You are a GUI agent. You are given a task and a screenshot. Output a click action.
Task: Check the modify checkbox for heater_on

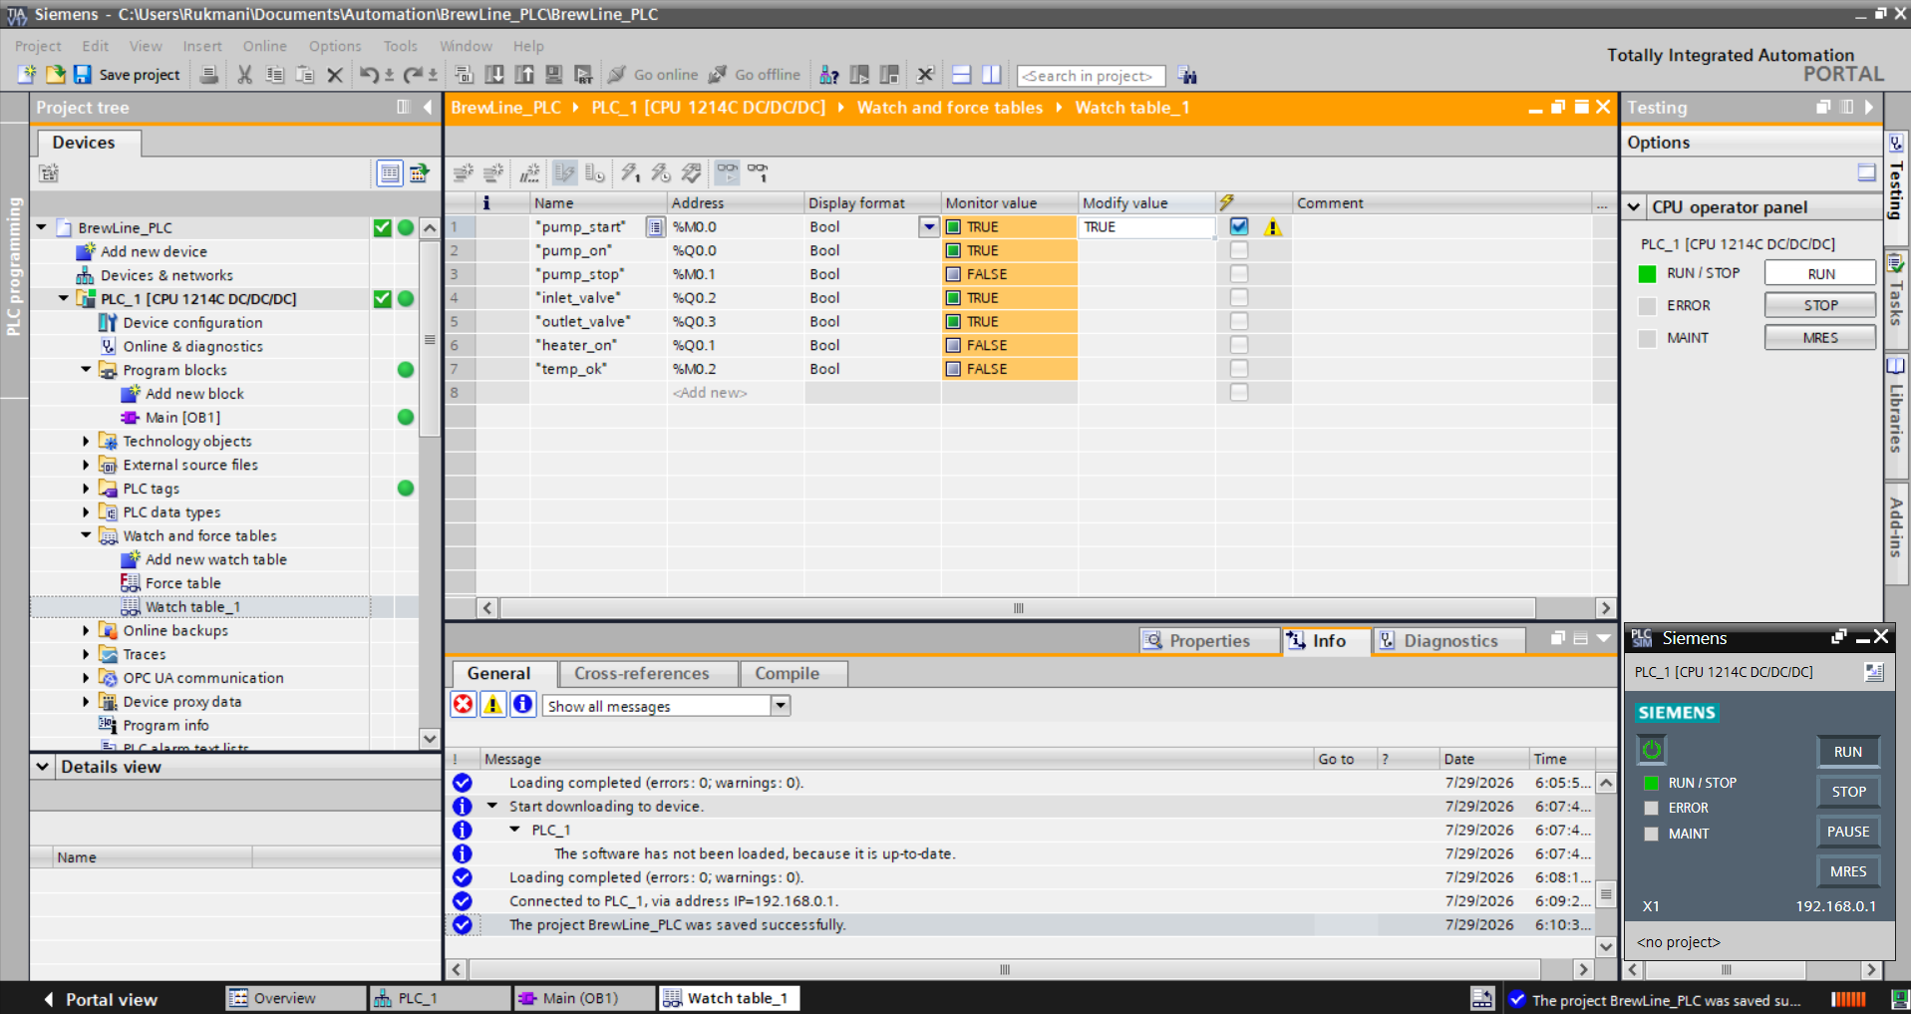coord(1238,345)
